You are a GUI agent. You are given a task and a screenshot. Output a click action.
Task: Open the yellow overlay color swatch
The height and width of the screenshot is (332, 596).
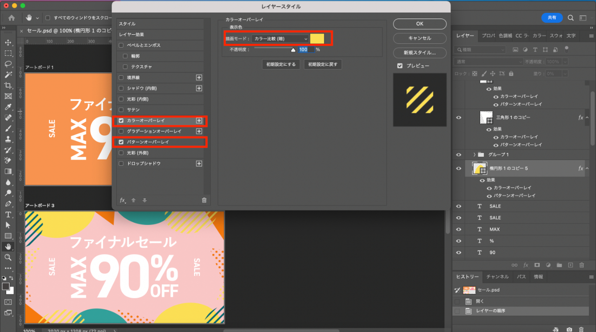point(317,39)
